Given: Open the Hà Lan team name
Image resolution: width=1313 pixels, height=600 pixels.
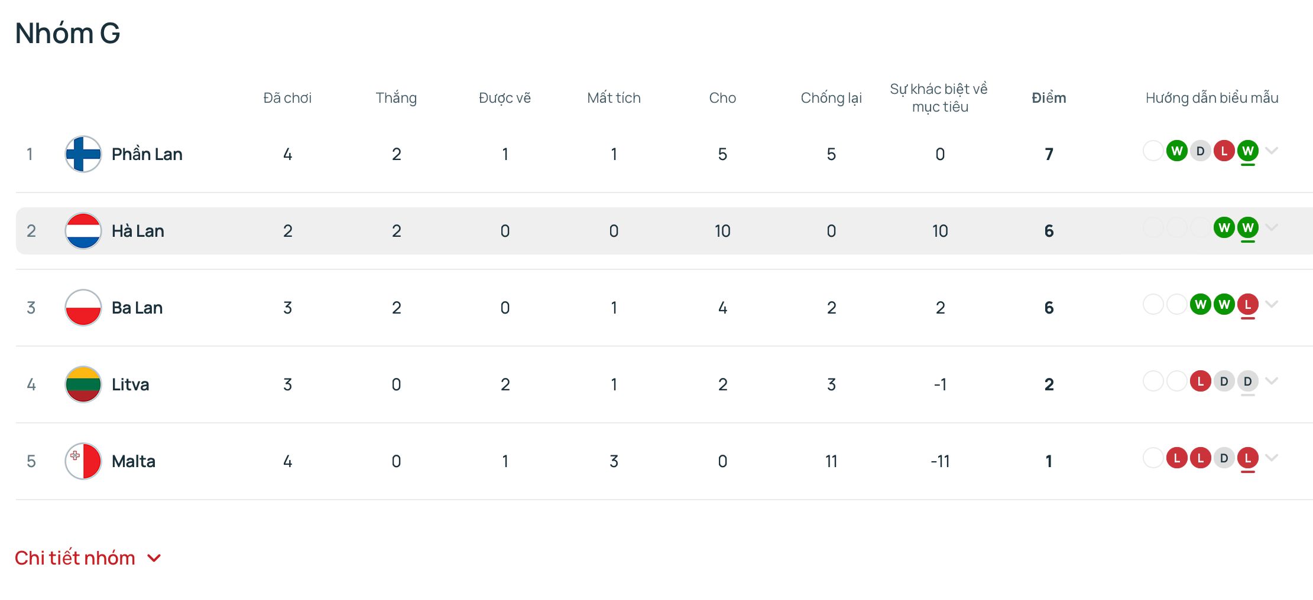Looking at the screenshot, I should [138, 231].
